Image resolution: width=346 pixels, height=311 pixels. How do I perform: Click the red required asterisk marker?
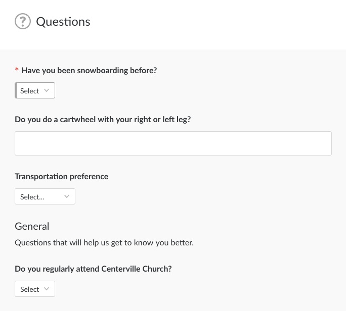tap(17, 71)
